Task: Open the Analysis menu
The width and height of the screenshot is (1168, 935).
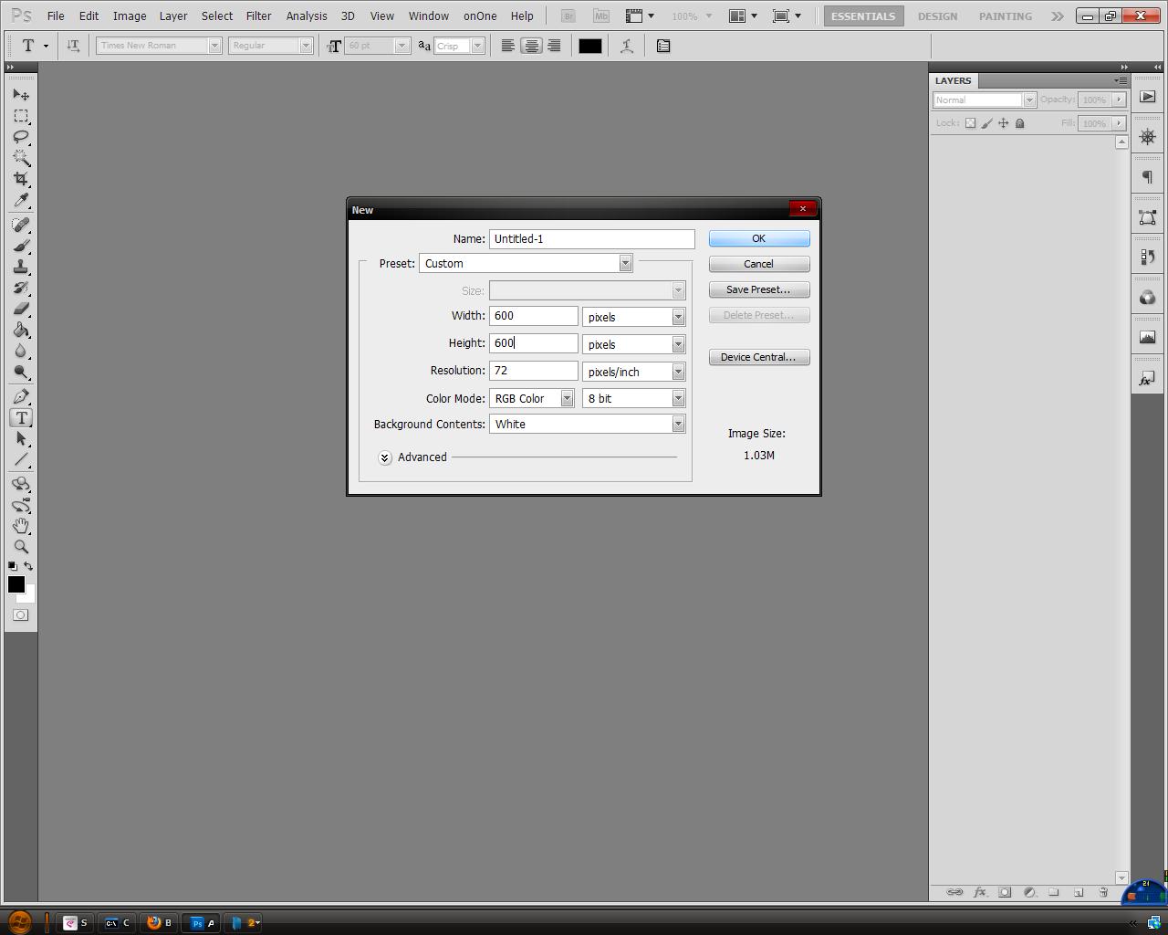Action: 307,16
